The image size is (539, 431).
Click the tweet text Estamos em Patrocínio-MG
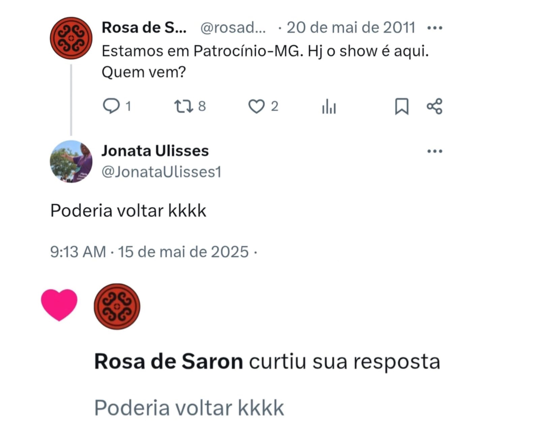tap(201, 51)
